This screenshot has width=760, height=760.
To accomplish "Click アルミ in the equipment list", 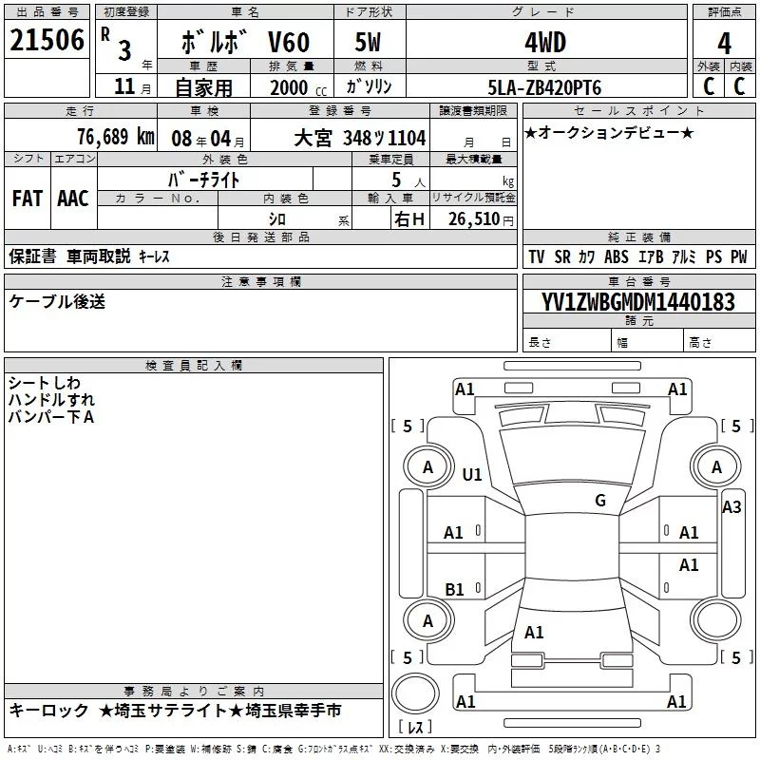I will 684,256.
